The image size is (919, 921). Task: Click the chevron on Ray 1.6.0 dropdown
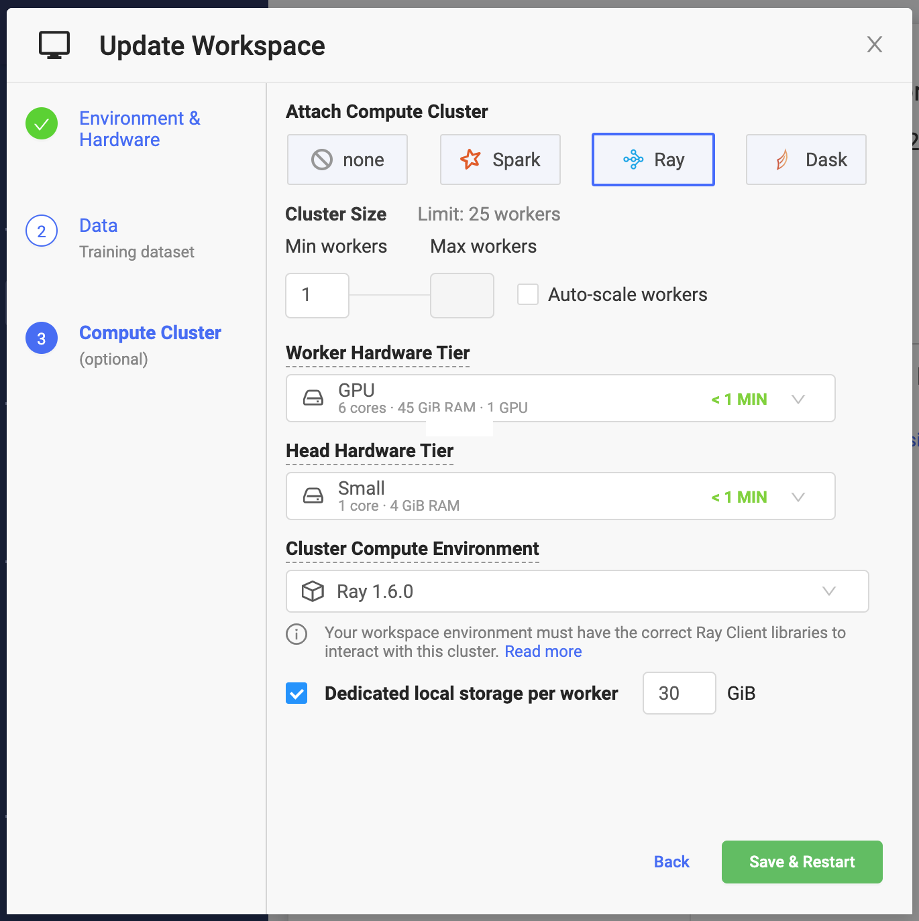point(829,591)
